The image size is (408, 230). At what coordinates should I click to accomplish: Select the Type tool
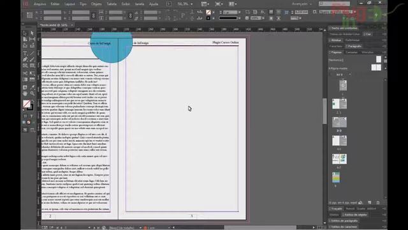coord(25,53)
